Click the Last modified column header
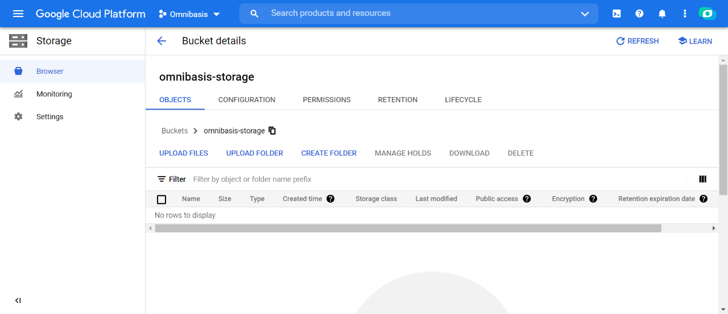728x314 pixels. [436, 199]
